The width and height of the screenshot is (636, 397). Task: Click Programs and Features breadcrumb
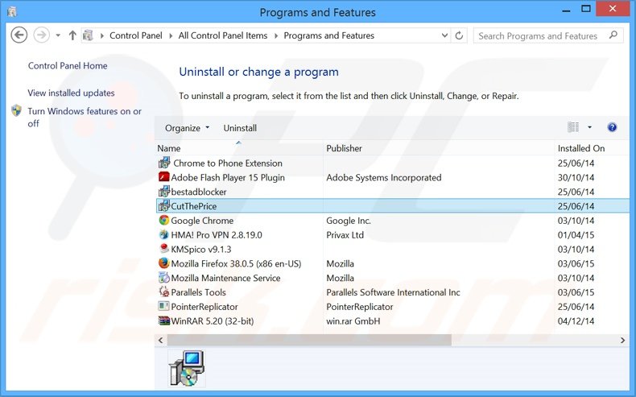pyautogui.click(x=329, y=35)
